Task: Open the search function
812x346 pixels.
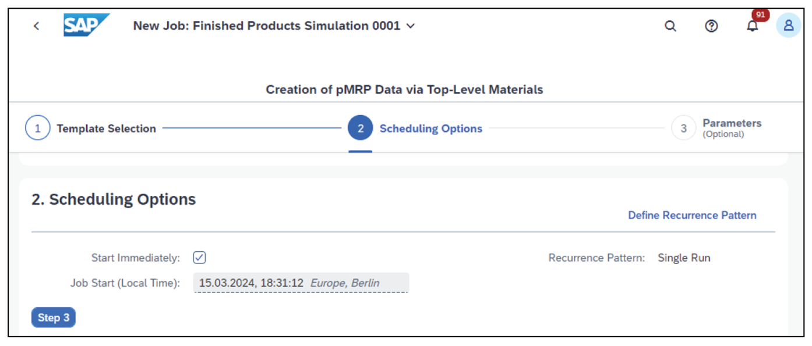Action: [x=670, y=26]
